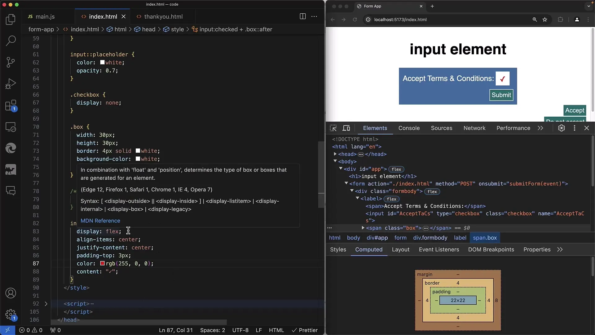Open the Console tab in DevTools
595x335 pixels.
click(x=409, y=128)
